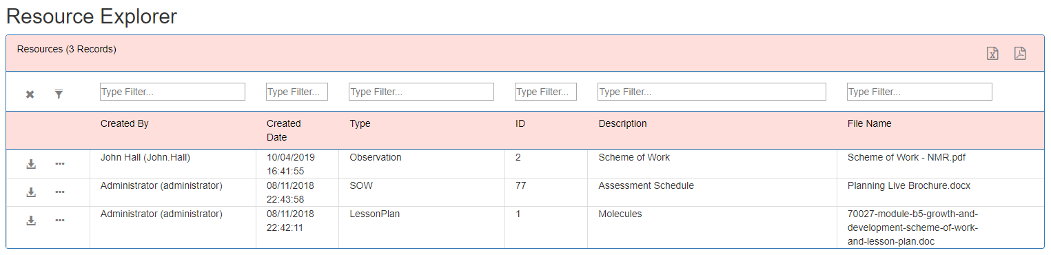Clear all filters with the X icon
This screenshot has height=255, width=1051.
30,94
